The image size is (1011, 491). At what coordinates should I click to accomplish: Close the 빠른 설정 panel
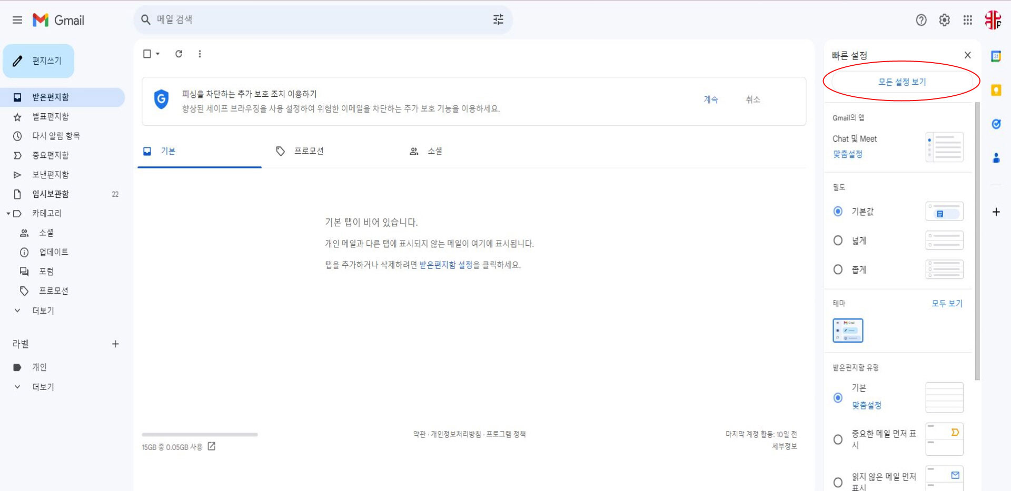pos(967,55)
